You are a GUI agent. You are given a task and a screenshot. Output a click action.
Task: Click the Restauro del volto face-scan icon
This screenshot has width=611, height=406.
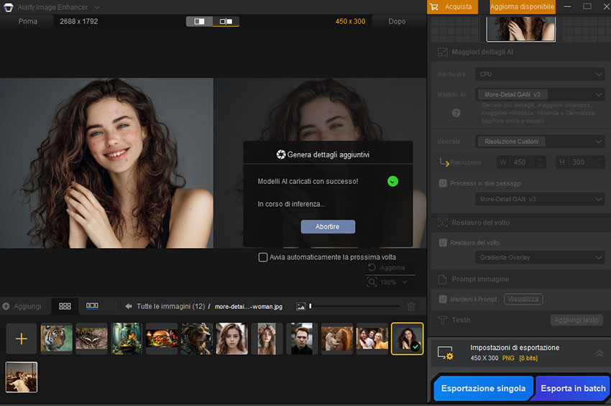[443, 223]
